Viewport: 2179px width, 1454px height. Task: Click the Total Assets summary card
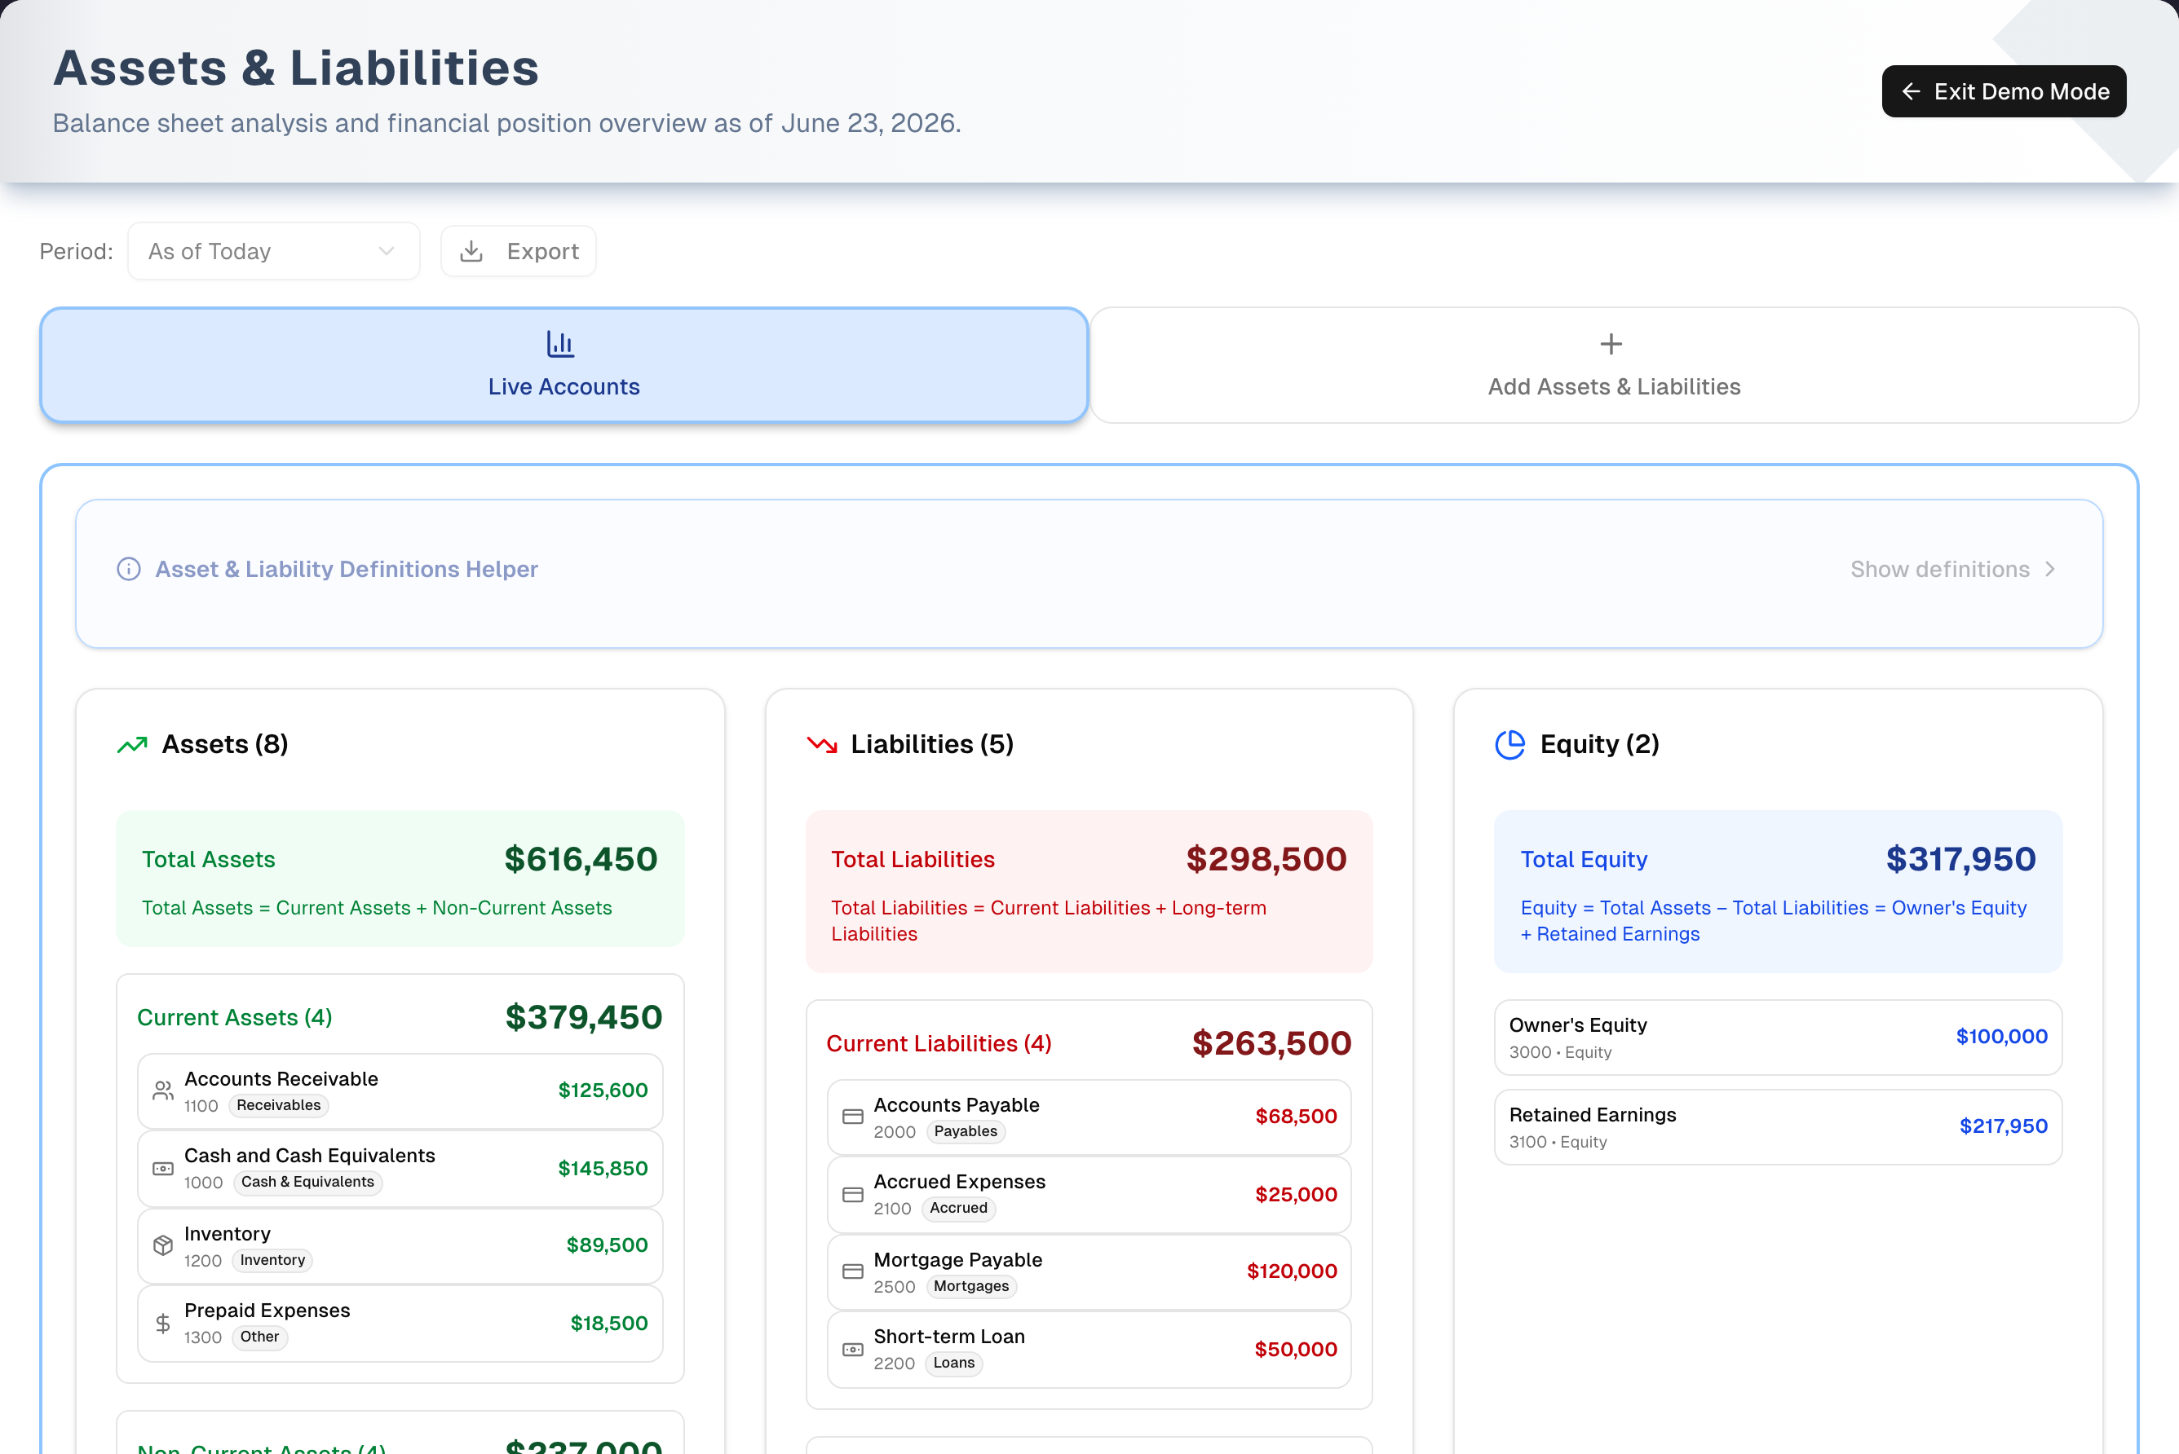[400, 878]
